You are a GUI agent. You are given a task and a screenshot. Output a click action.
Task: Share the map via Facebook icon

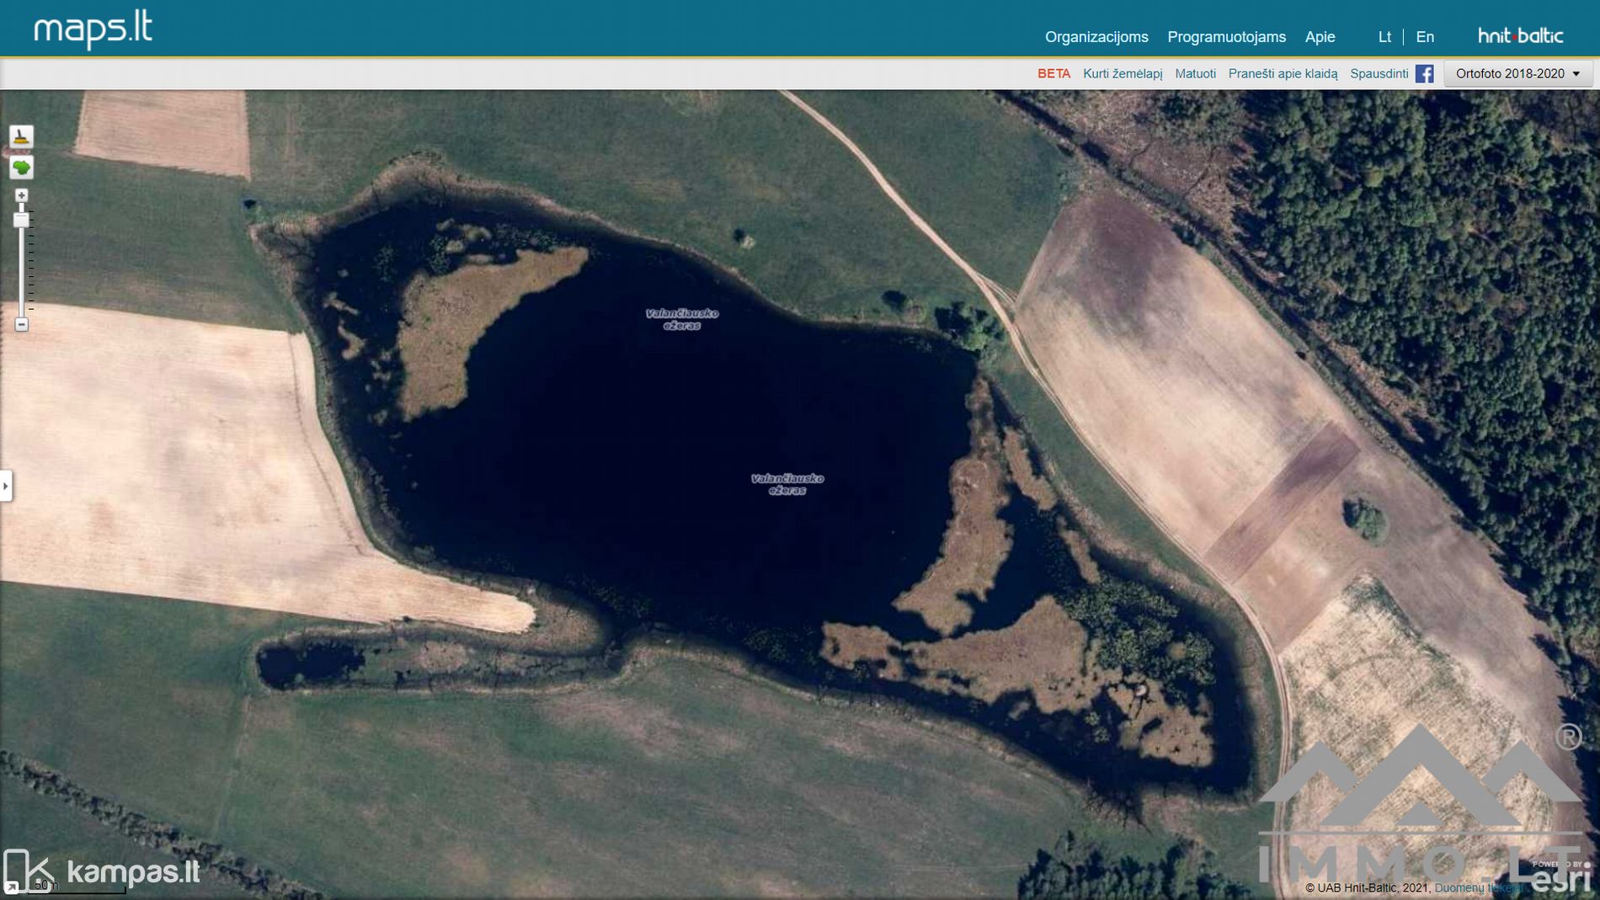coord(1424,74)
